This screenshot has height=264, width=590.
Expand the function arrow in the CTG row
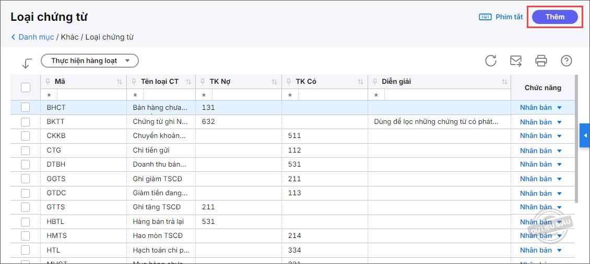pos(559,150)
